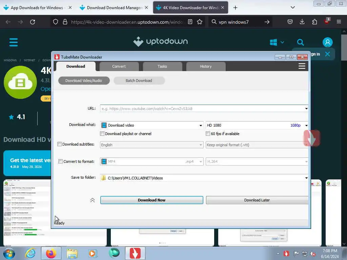Screen dimensions: 347x260
Task: Click the WINDOWS breadcrumb link
Action: click(x=10, y=60)
